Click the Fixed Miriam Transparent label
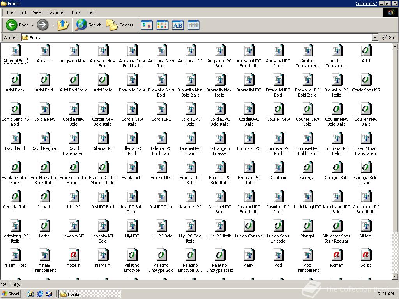The image size is (399, 299). pos(365,151)
